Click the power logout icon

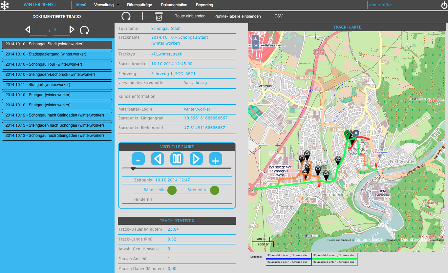pyautogui.click(x=444, y=5)
